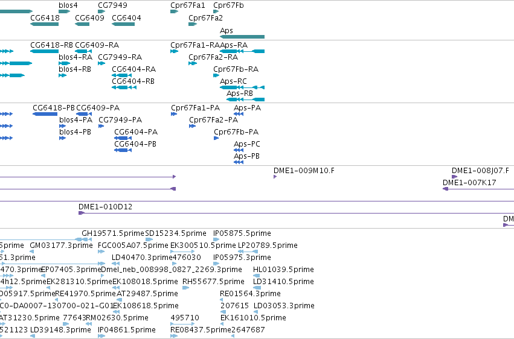
Task: Select the CG7949 gene label
Action: point(112,5)
